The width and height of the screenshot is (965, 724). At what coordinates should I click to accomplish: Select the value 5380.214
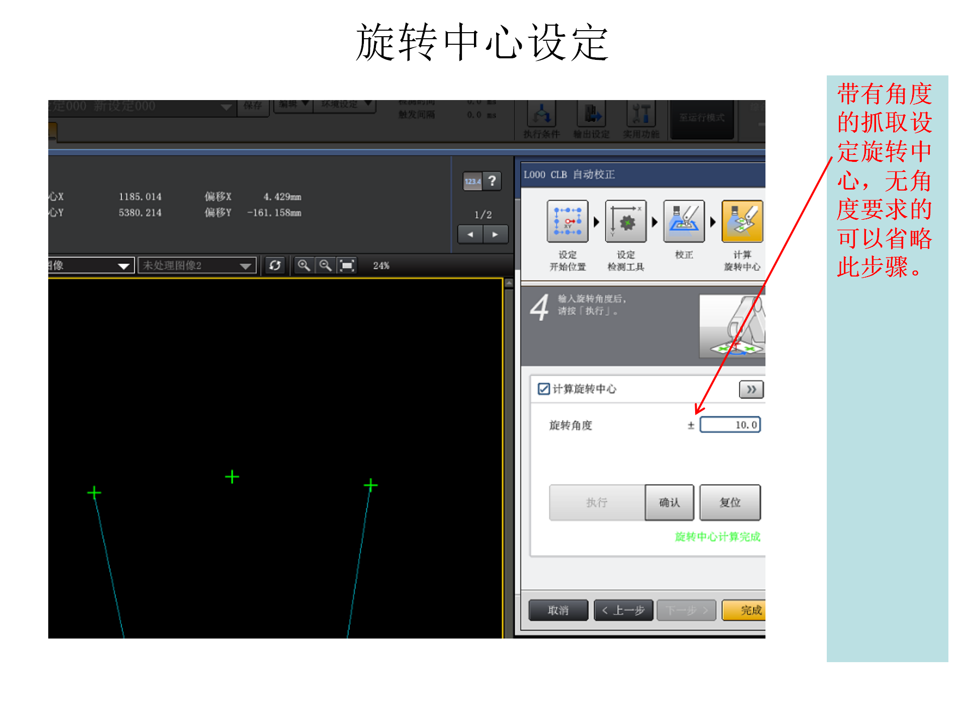point(140,213)
